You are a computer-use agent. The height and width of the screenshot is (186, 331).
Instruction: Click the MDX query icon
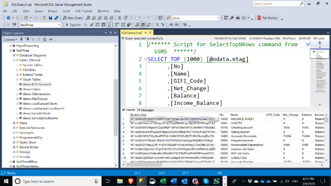click(94, 18)
